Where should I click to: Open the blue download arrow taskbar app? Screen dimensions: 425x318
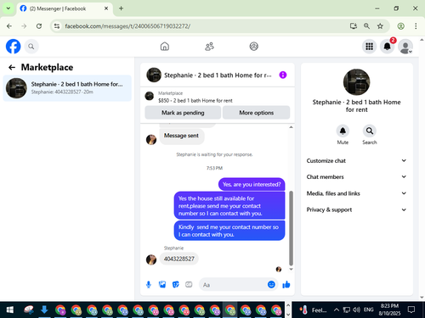coord(44,310)
